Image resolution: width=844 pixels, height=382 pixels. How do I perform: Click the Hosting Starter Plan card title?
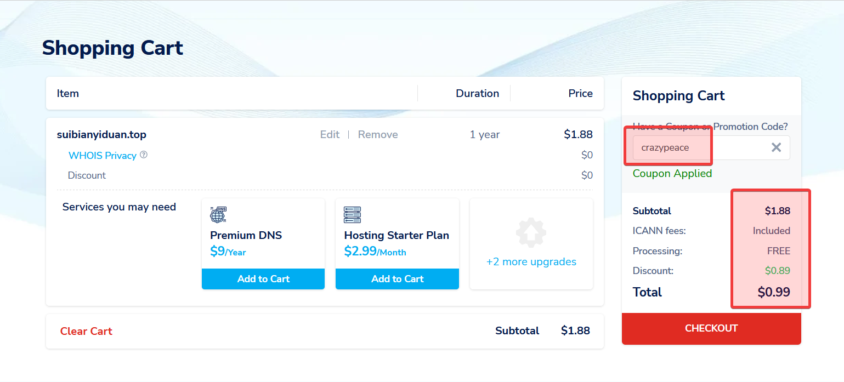(x=396, y=236)
